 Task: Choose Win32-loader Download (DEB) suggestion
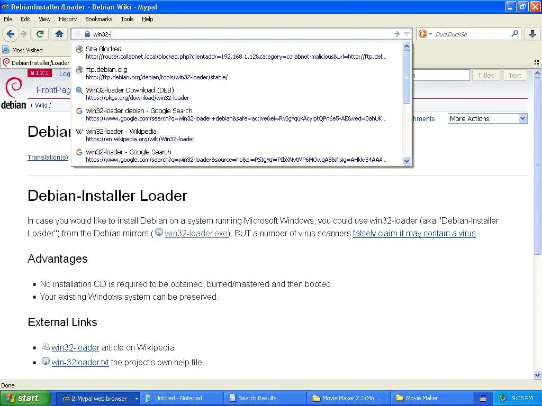pos(237,94)
